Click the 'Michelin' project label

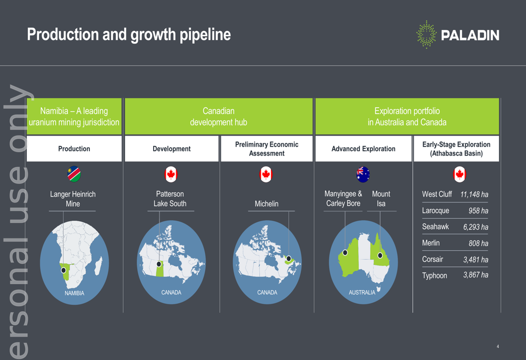click(x=267, y=203)
